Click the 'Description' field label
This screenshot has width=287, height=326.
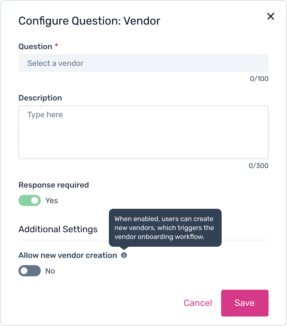click(x=40, y=98)
